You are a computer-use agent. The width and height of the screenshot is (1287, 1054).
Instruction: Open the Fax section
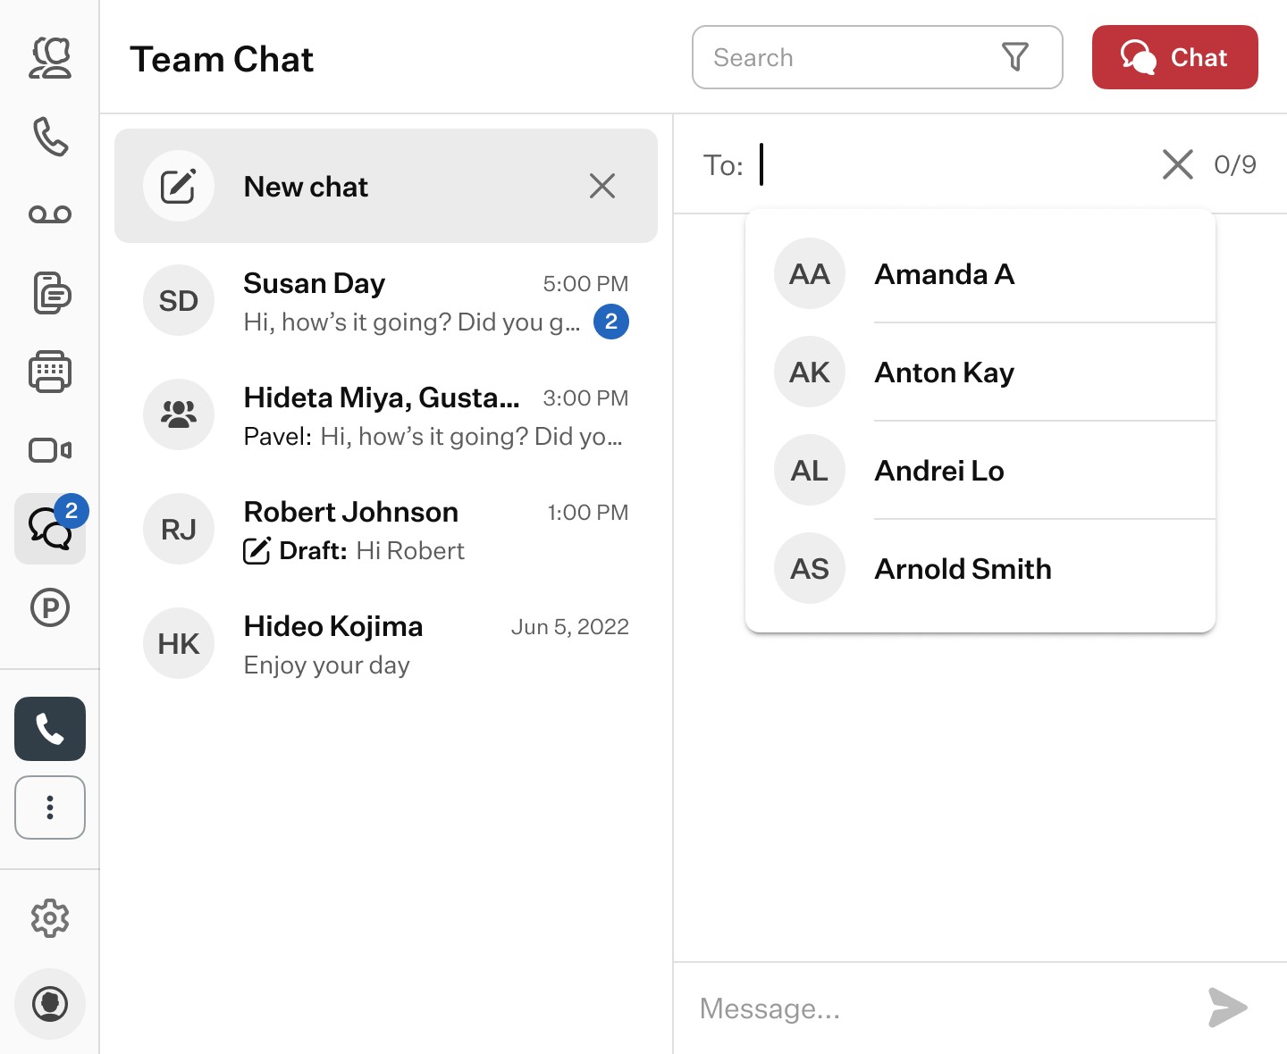click(50, 372)
